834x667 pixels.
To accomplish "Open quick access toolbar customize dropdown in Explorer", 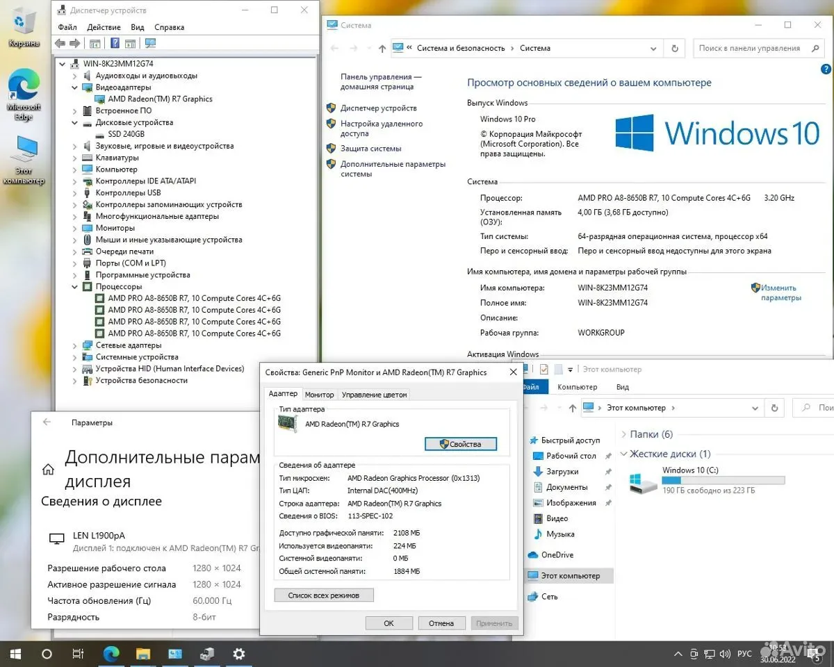I will point(571,370).
